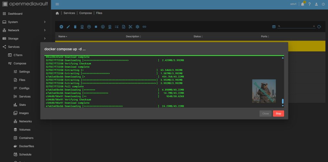Open Containers in the Compose menu
Image resolution: width=328 pixels, height=162 pixels.
coord(26,138)
